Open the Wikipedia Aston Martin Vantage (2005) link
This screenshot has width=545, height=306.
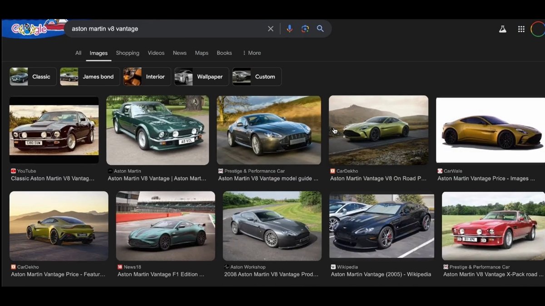click(x=381, y=274)
